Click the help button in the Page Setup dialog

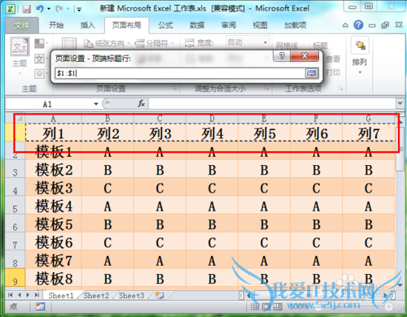[282, 56]
